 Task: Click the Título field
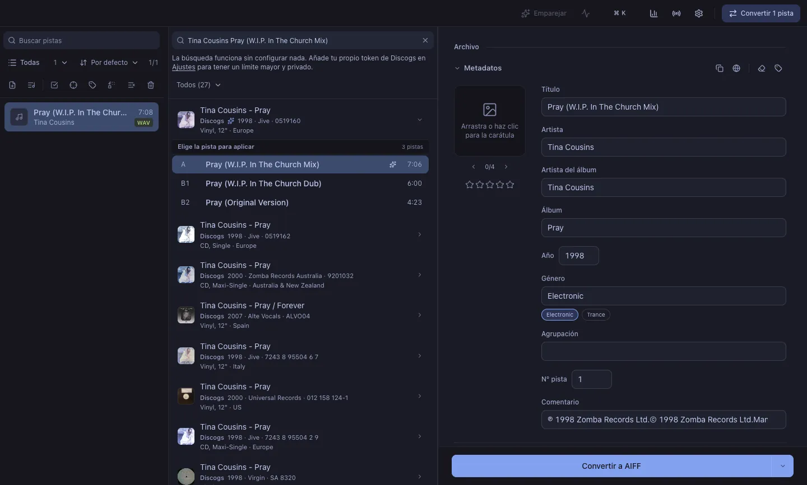(x=664, y=107)
